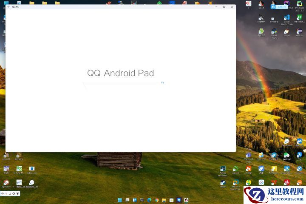Viewport: 306px width, 204px height.
Task: Click the moon icon on the IME toolbar
Action: pos(10,193)
